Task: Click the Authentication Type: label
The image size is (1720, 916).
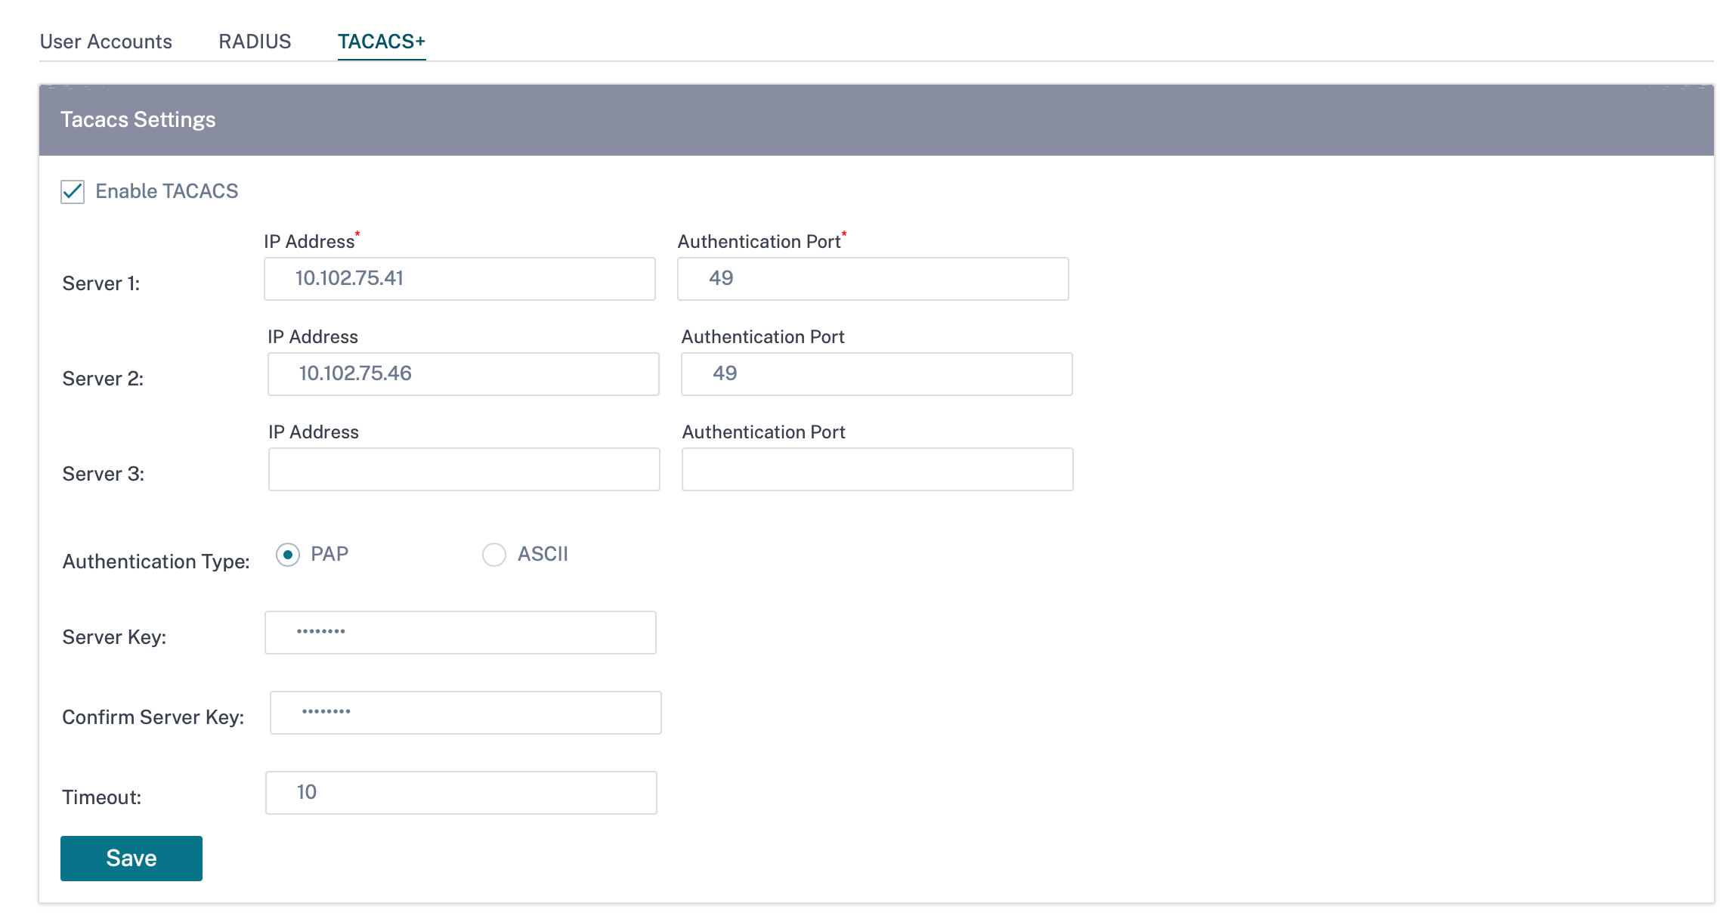Action: 156,562
